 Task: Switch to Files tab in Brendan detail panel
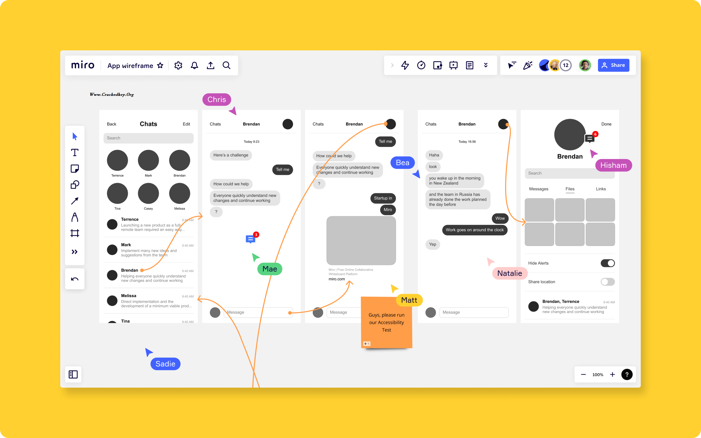click(x=570, y=189)
